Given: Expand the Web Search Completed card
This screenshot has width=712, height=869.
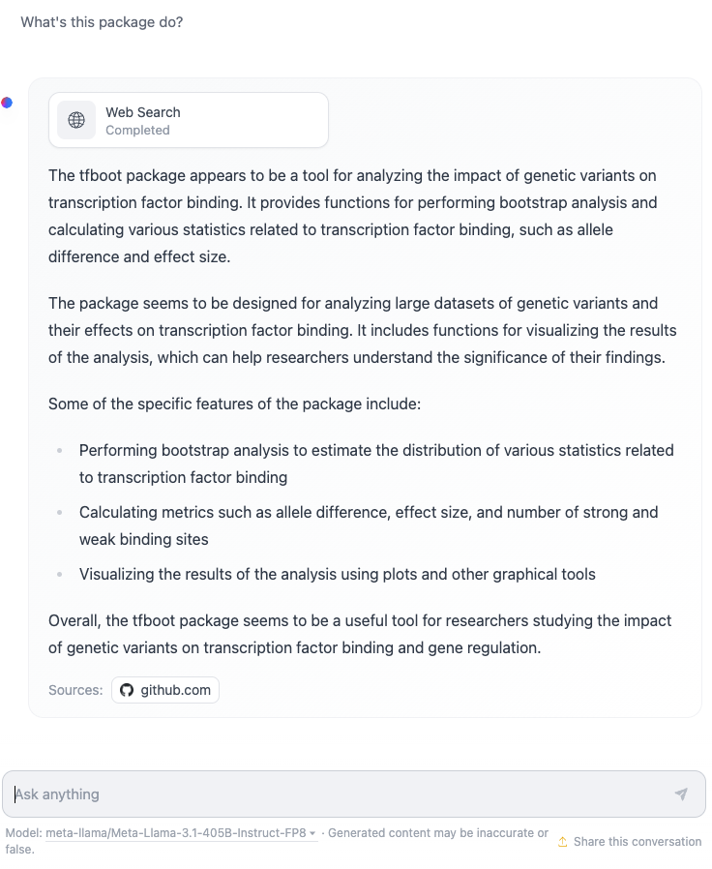Looking at the screenshot, I should [189, 120].
